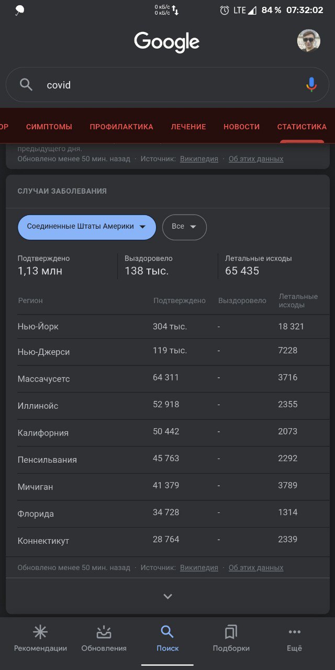Switch to the Новости tab
The width and height of the screenshot is (335, 670).
[x=241, y=127]
